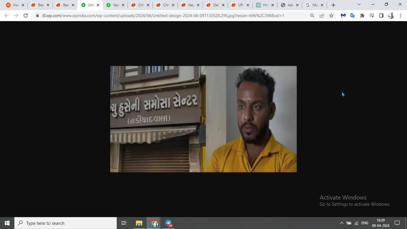Image resolution: width=407 pixels, height=229 pixels.
Task: Open Telegram from the taskbar
Action: pos(168,223)
